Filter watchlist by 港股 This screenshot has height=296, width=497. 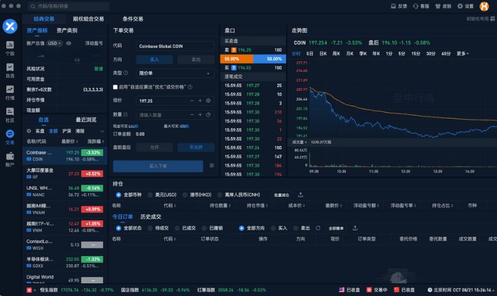pos(80,130)
